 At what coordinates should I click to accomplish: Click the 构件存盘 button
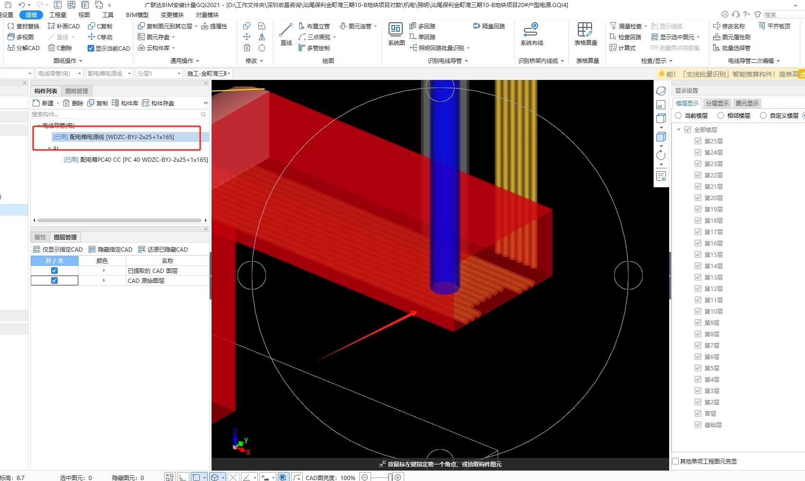coord(158,103)
